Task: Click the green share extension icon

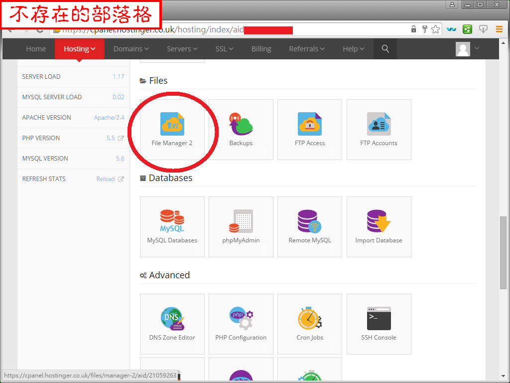Action: click(x=467, y=29)
